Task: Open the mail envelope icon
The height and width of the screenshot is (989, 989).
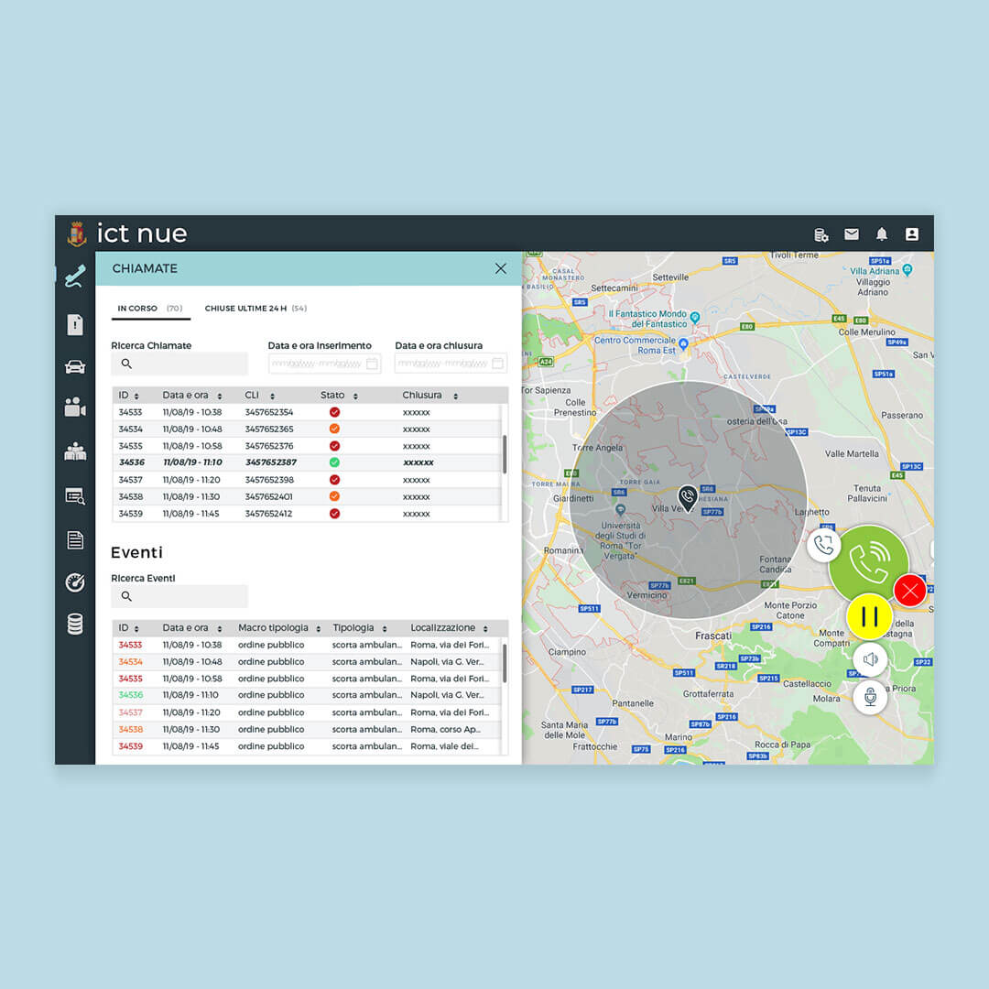Action: click(852, 234)
